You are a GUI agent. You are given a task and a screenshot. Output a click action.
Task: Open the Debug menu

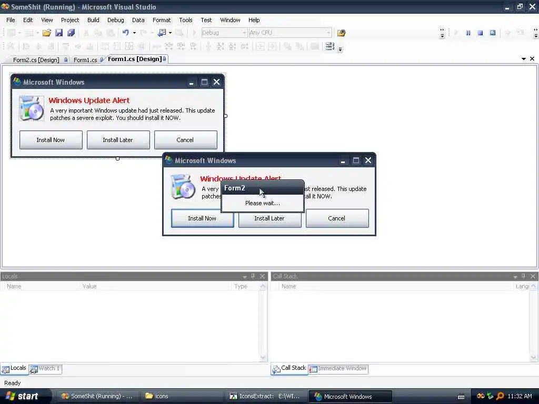point(115,20)
